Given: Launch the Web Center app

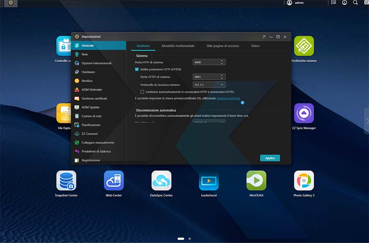Looking at the screenshot, I should coord(114,181).
